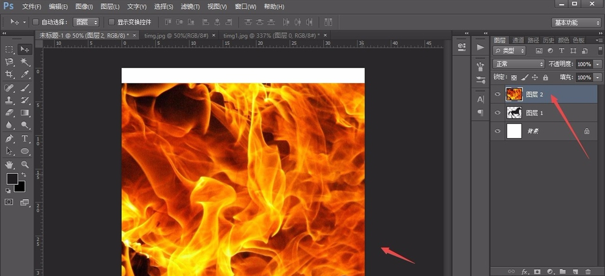Pick the Eyedropper tool

pos(25,75)
